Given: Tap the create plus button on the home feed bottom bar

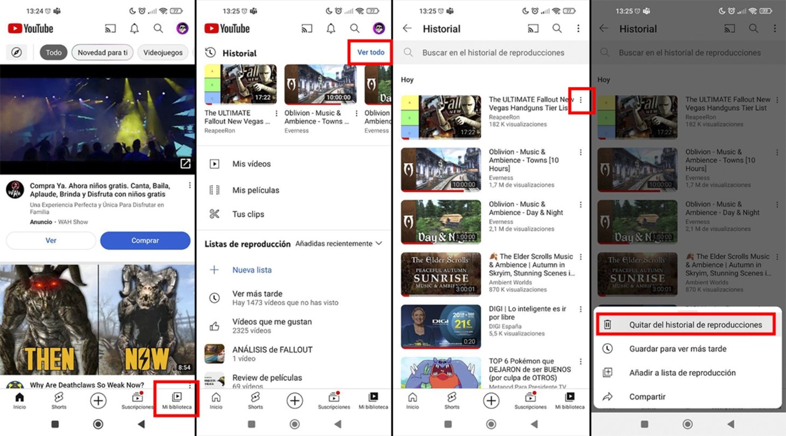Looking at the screenshot, I should [x=98, y=400].
